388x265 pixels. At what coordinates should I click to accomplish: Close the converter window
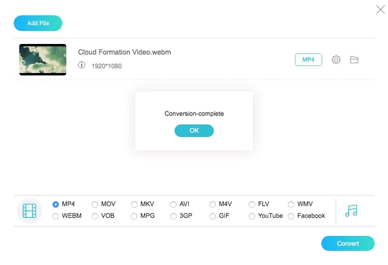[380, 10]
